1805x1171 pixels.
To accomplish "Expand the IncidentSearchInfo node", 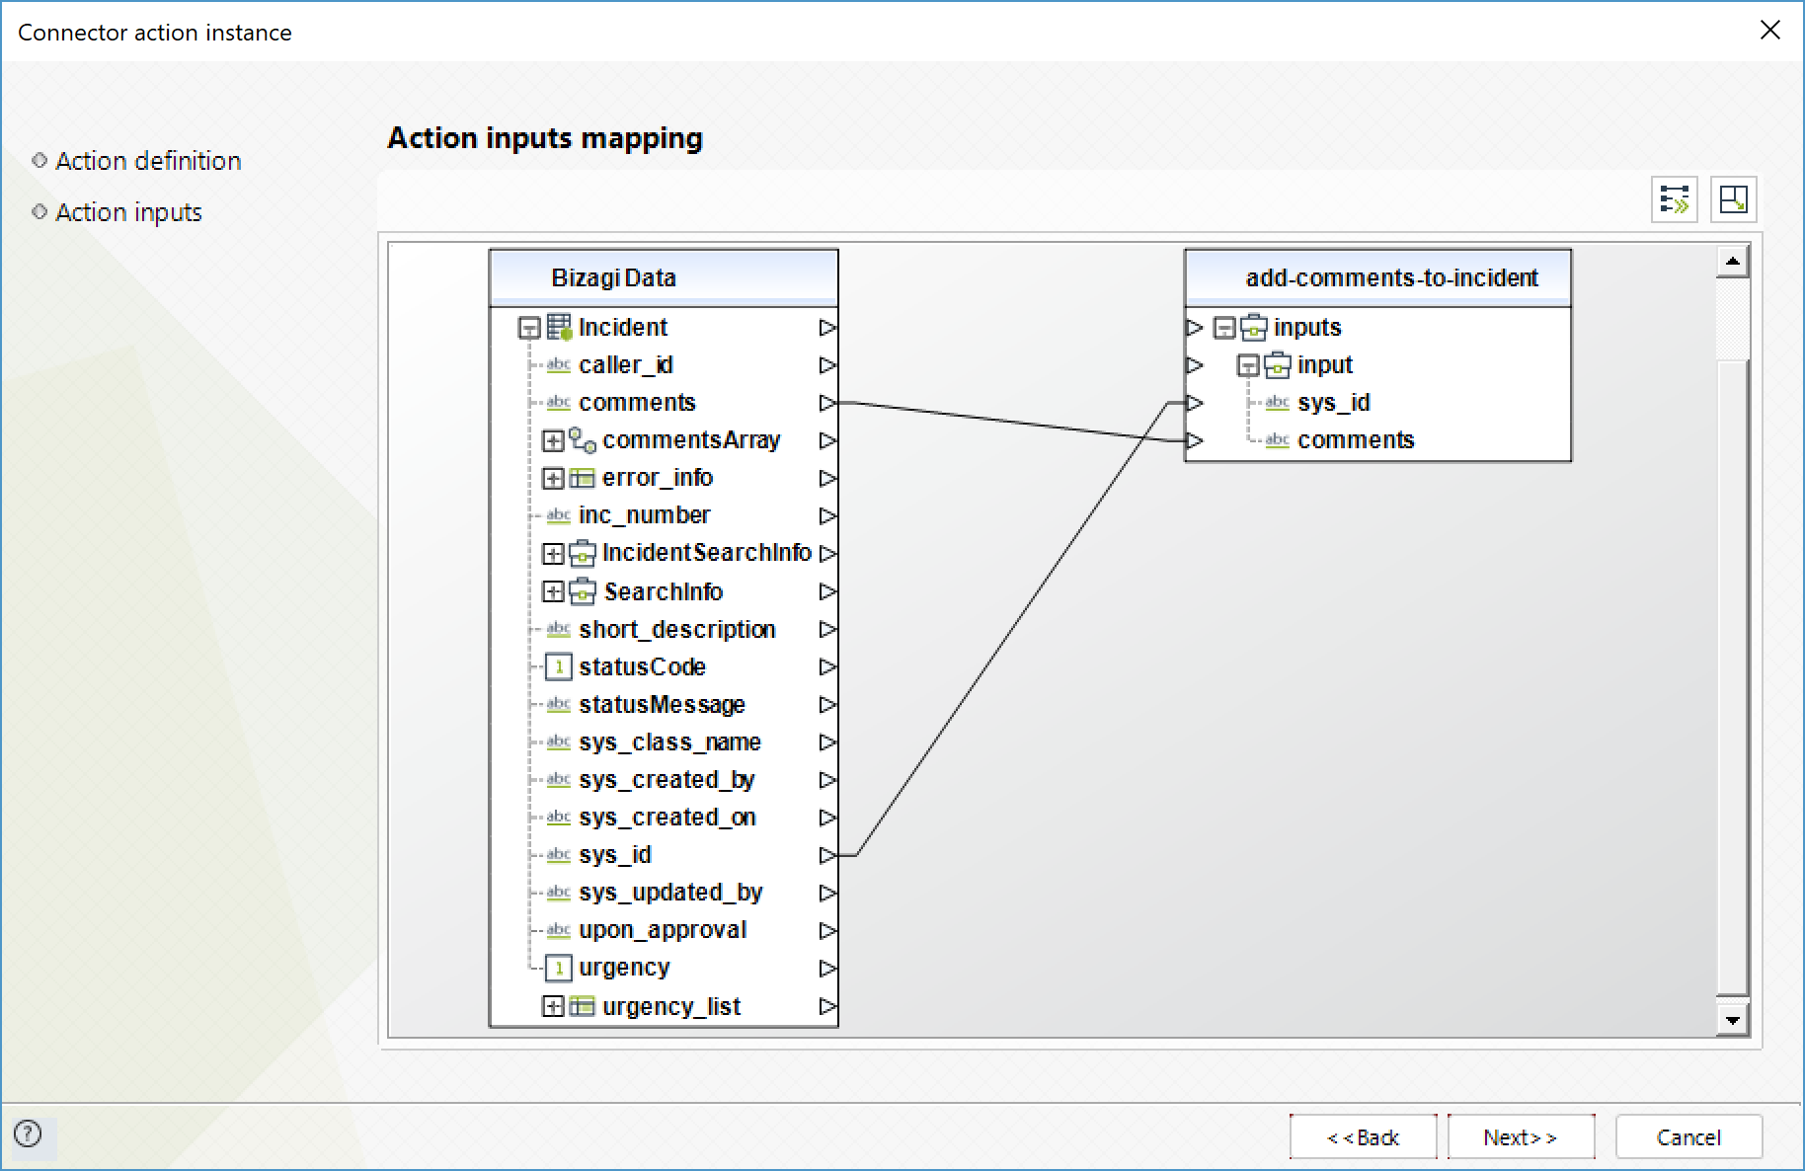I will point(553,554).
